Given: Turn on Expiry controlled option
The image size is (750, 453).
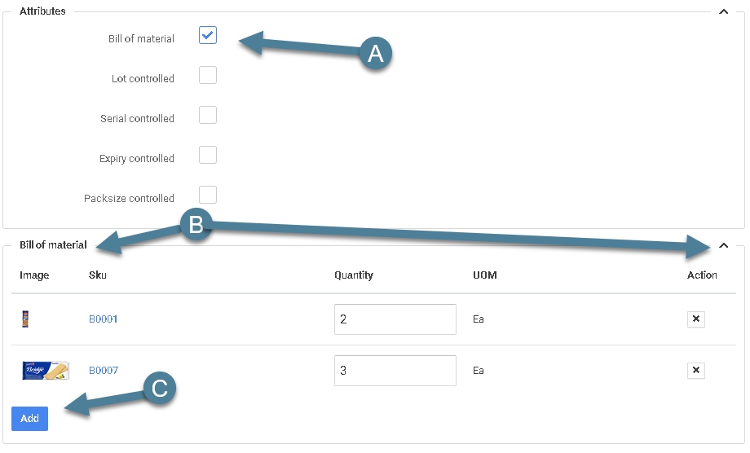Looking at the screenshot, I should click(x=208, y=155).
